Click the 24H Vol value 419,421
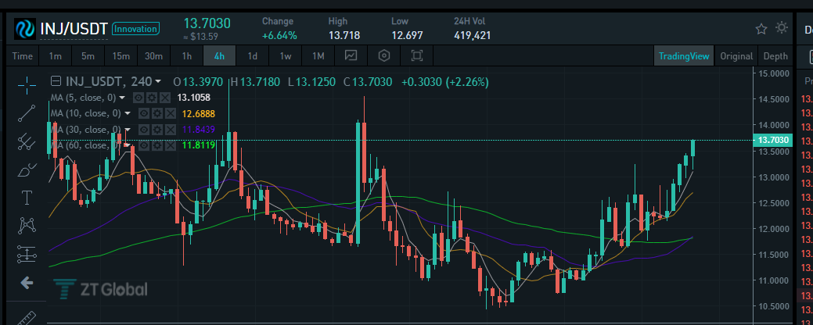The width and height of the screenshot is (813, 325). click(472, 36)
